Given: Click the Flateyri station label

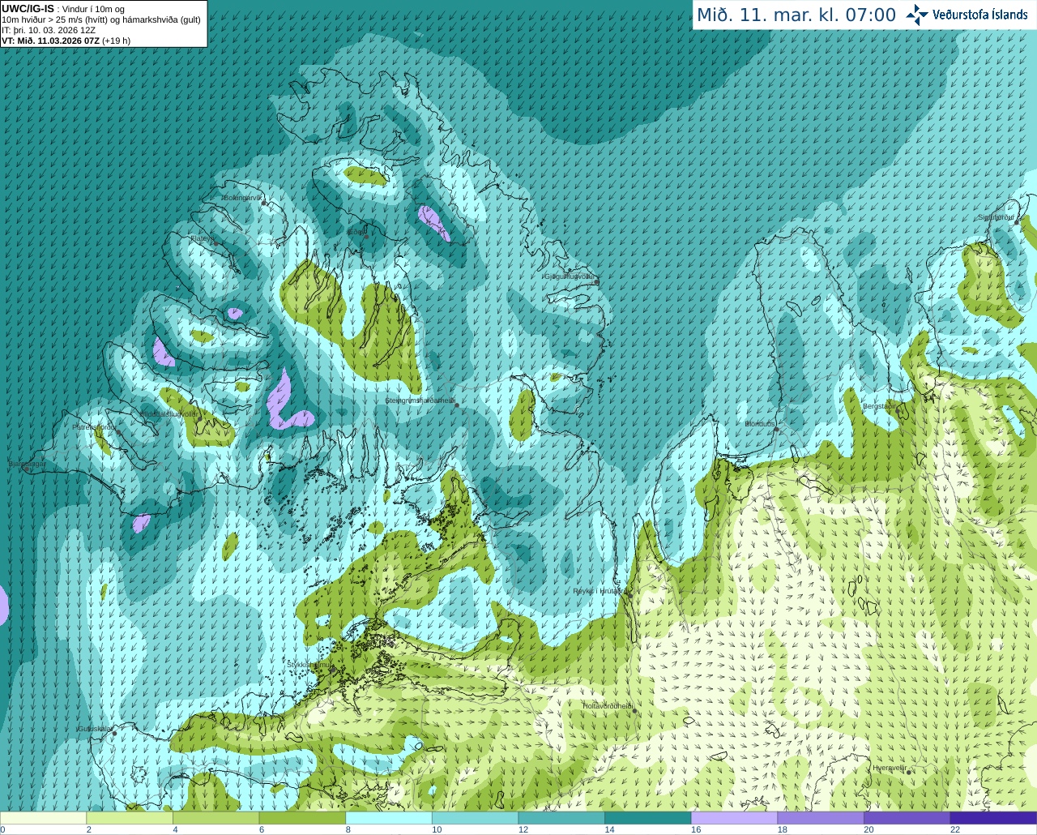Looking at the screenshot, I should (202, 238).
